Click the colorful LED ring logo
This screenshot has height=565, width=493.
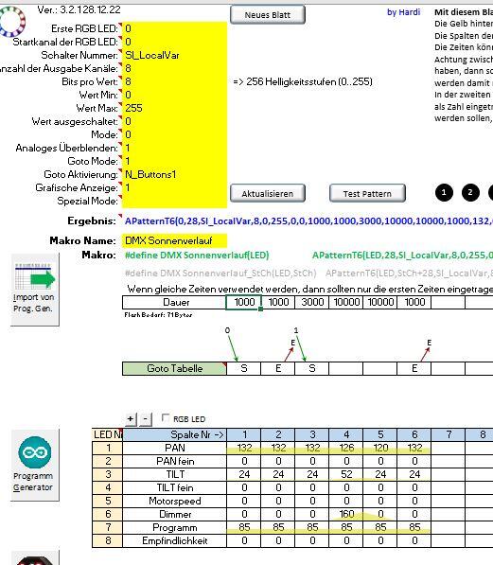point(12,21)
